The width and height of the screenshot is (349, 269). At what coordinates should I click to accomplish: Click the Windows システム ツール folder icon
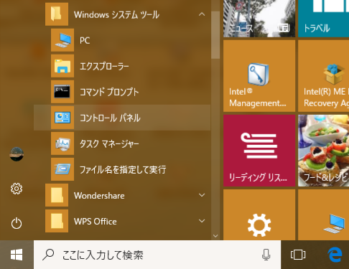(x=57, y=14)
